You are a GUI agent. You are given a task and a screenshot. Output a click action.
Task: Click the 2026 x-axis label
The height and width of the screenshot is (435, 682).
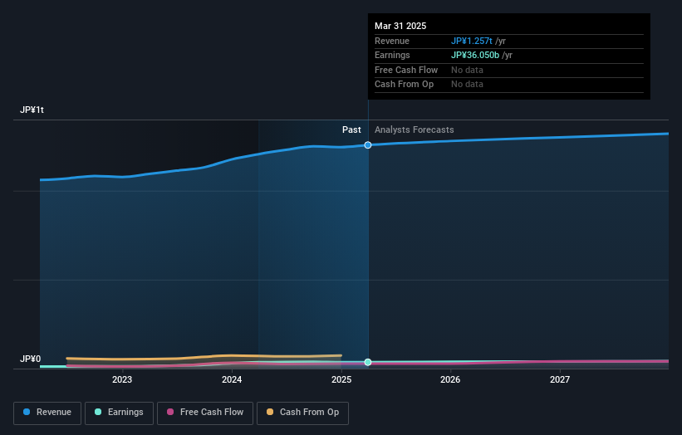point(450,380)
